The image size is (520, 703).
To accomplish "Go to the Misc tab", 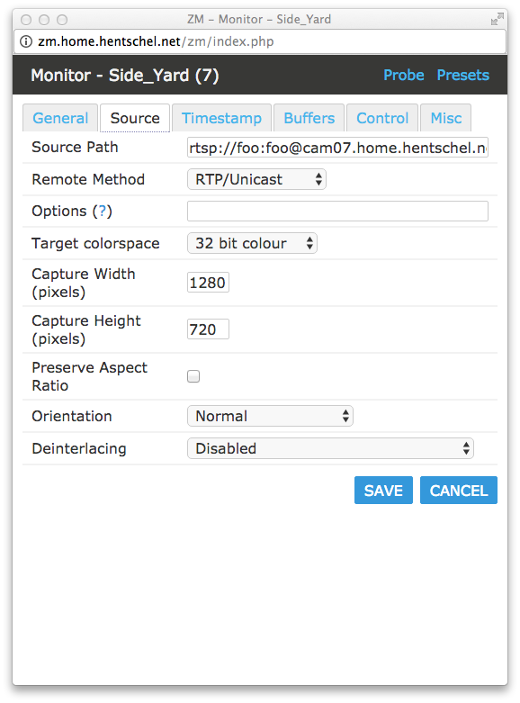I will [x=445, y=118].
